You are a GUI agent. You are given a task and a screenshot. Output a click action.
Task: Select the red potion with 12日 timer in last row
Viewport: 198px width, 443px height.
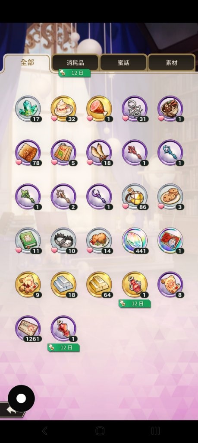click(63, 329)
